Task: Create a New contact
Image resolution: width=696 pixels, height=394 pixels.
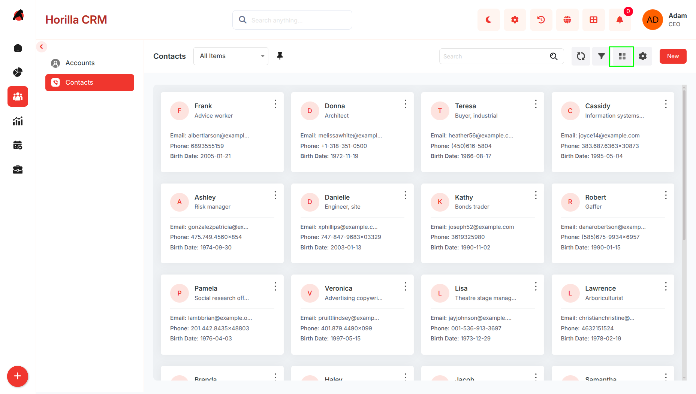Action: pyautogui.click(x=673, y=56)
